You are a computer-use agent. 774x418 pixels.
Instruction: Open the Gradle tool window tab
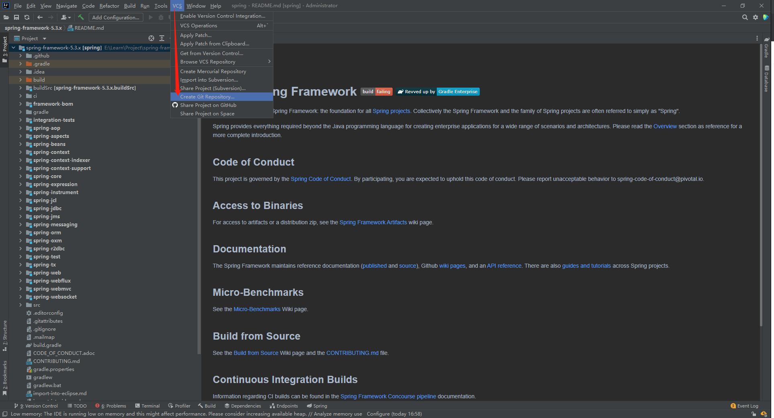pos(767,47)
